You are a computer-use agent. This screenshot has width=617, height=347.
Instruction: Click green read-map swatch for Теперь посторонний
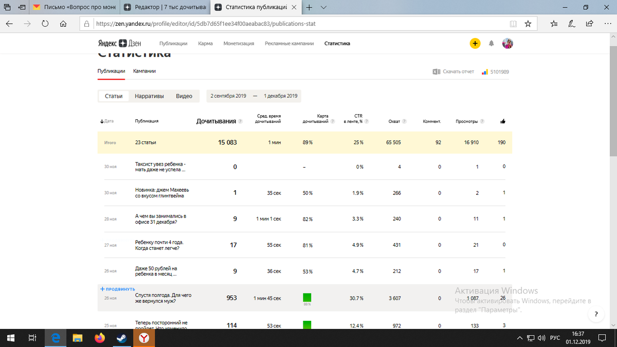[307, 325]
